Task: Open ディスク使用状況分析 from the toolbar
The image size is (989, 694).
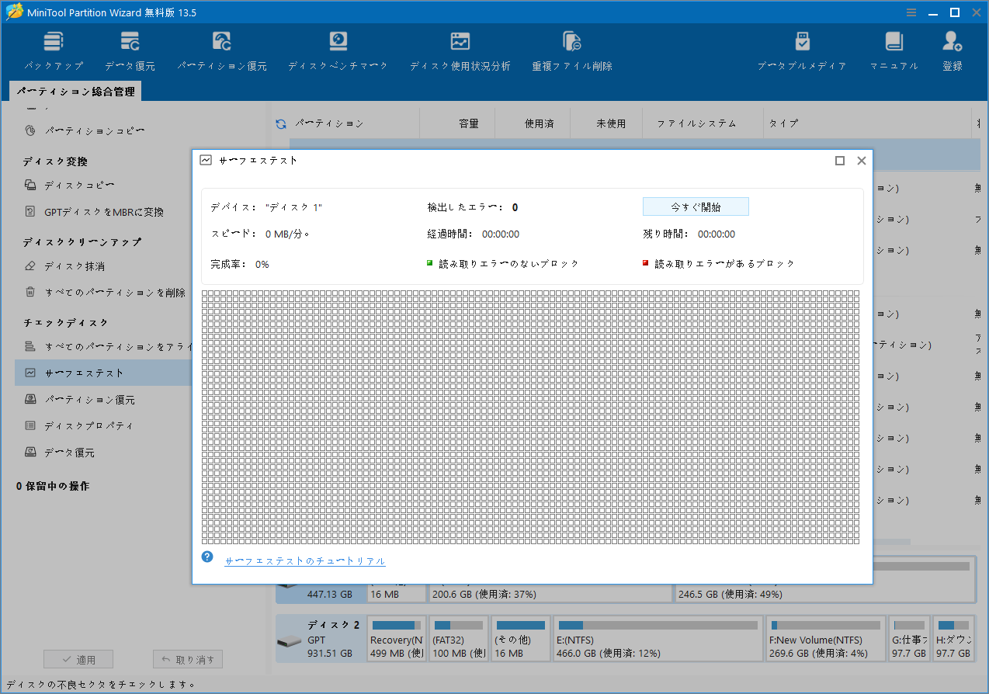Action: coord(460,49)
